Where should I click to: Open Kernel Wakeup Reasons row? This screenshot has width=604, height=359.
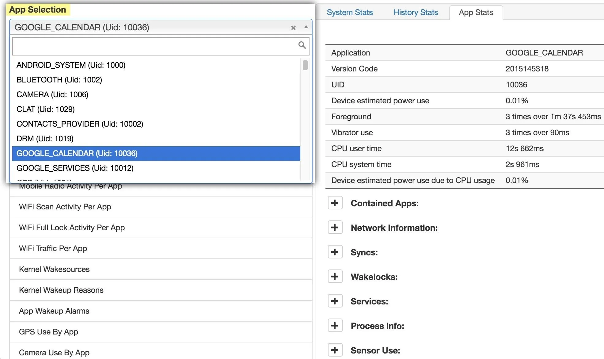[x=161, y=290]
